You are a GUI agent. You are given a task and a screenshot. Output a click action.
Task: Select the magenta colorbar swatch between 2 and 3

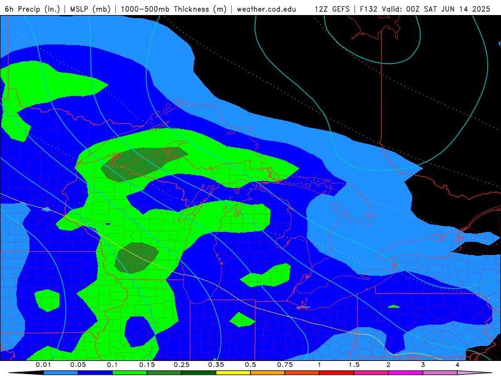406,373
